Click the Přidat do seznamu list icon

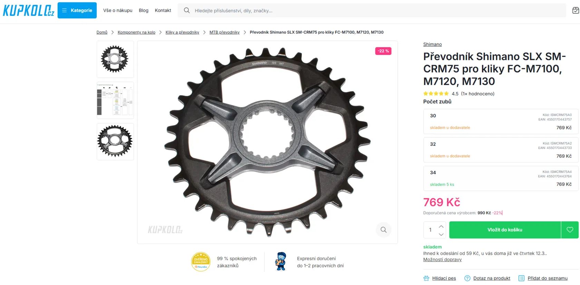pos(521,278)
